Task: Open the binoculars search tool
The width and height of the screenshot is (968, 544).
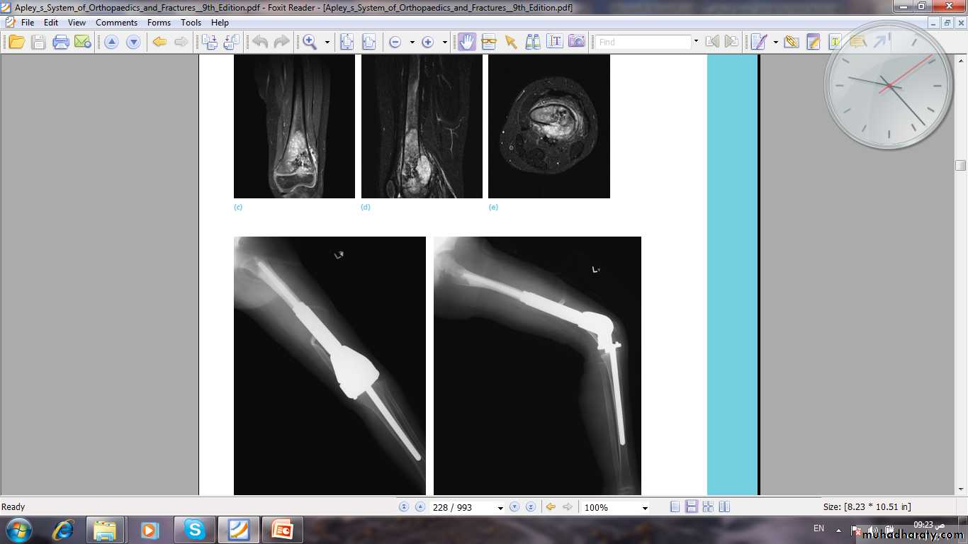Action: tap(532, 42)
